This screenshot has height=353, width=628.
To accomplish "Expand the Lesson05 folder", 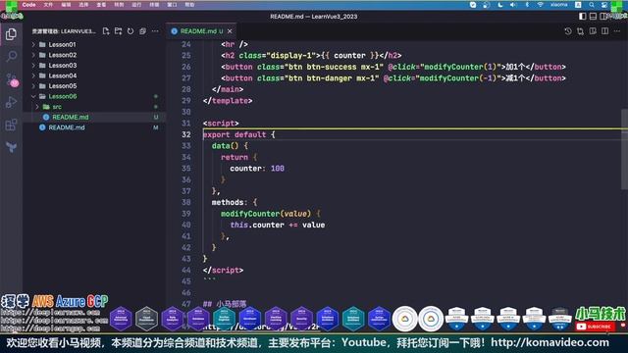I will click(x=33, y=86).
